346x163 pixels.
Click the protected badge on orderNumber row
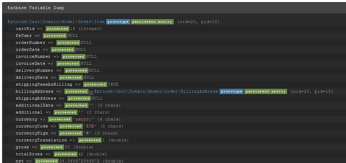click(x=68, y=42)
